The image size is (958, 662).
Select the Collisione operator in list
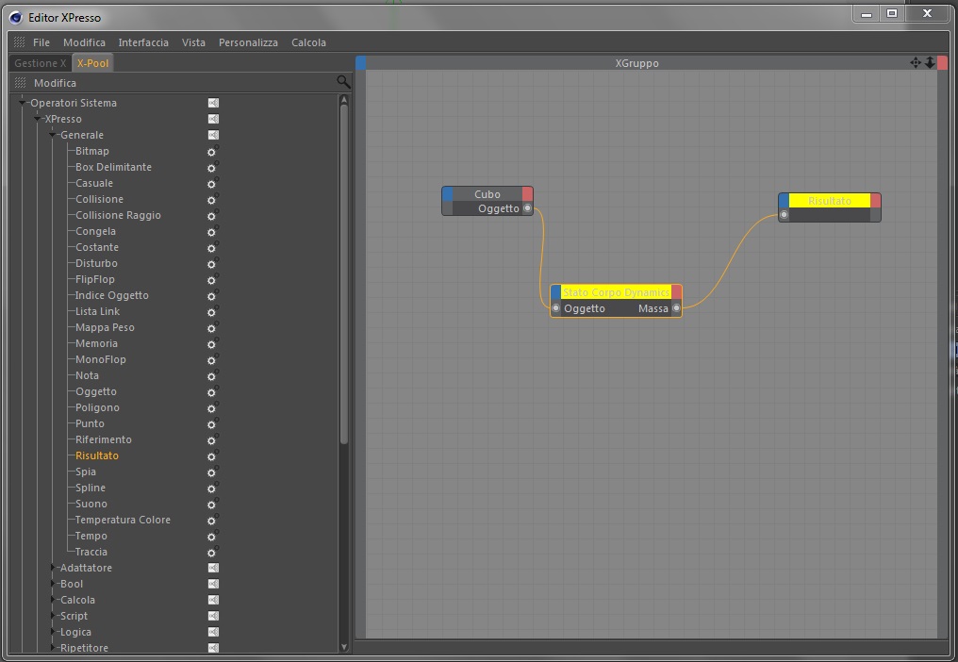click(x=100, y=199)
